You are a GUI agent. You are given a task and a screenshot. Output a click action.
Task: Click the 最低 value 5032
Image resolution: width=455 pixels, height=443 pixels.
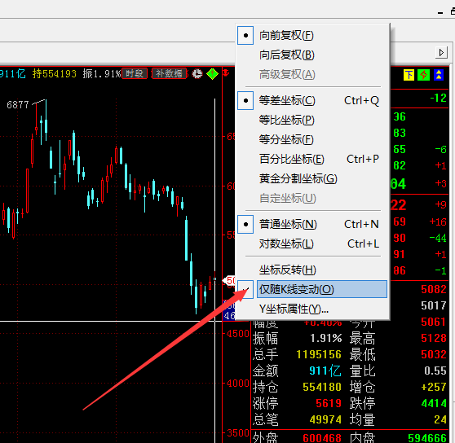tap(434, 354)
